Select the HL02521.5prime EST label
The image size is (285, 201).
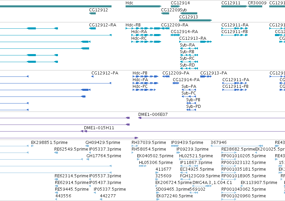(x=196, y=156)
